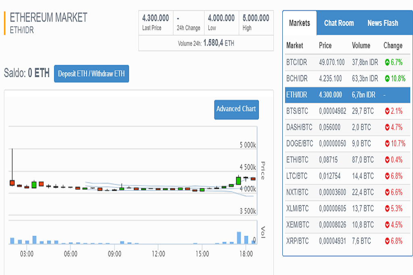Select the DASH/BTC market row

pos(347,127)
